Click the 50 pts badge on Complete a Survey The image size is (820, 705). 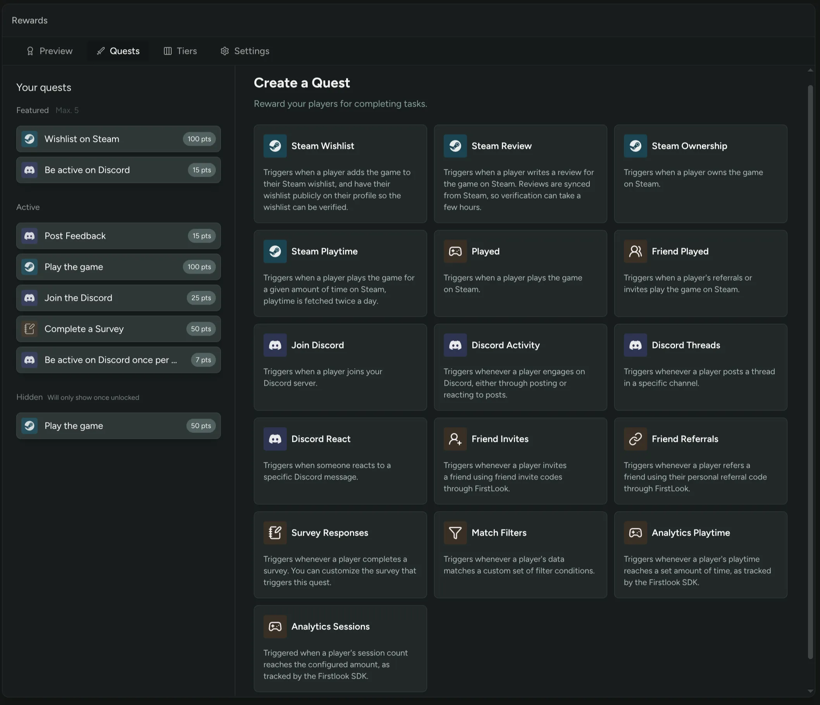pos(201,329)
